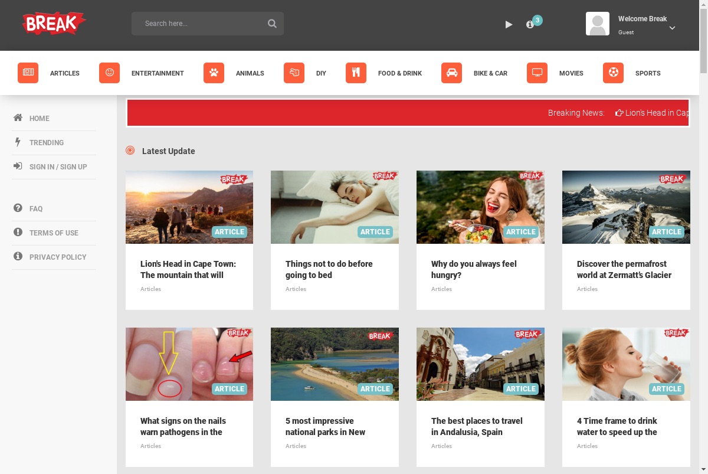Screen dimensions: 708x474
Task: Open 'What signs on the nails' title
Action: 183,426
